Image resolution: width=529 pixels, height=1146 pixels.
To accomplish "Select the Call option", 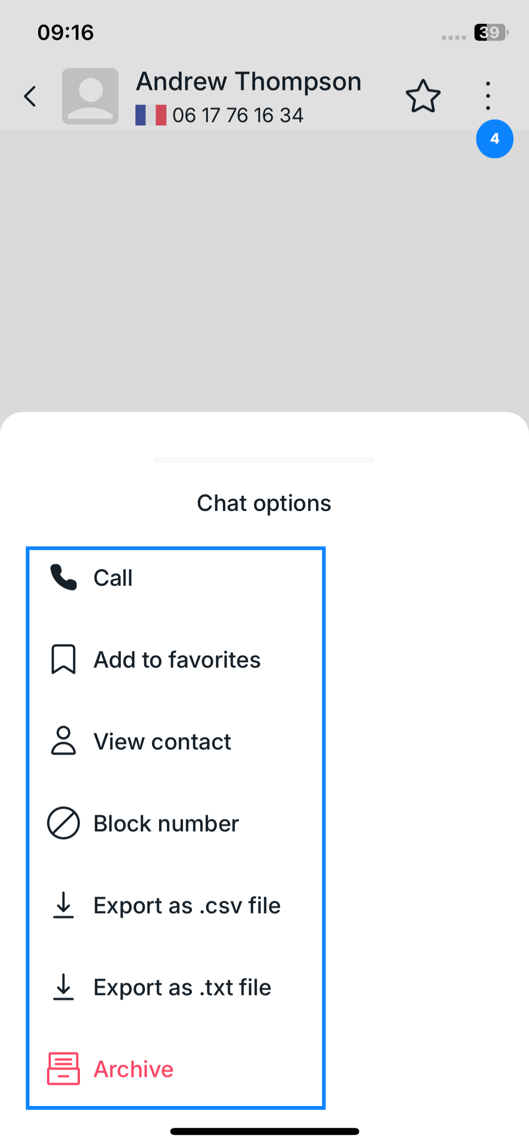I will (x=113, y=578).
